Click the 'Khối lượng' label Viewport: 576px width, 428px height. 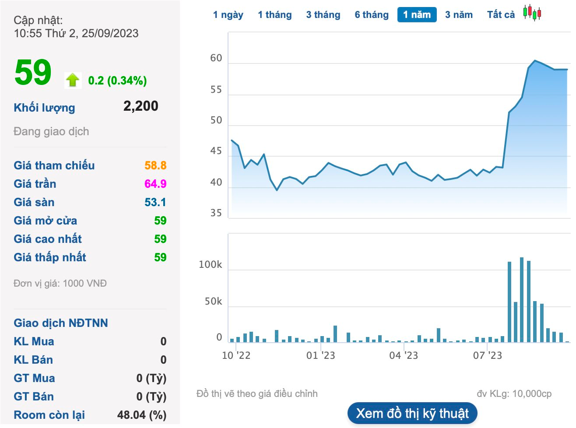44,108
